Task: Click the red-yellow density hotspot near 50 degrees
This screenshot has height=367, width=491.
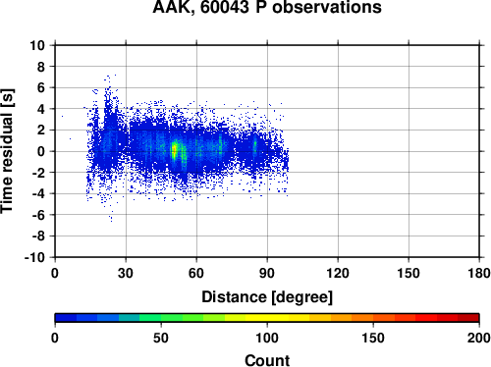Action: (175, 150)
